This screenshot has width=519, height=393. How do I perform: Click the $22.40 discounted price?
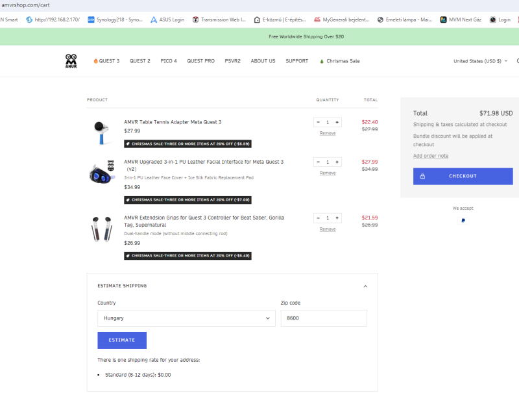coord(369,122)
